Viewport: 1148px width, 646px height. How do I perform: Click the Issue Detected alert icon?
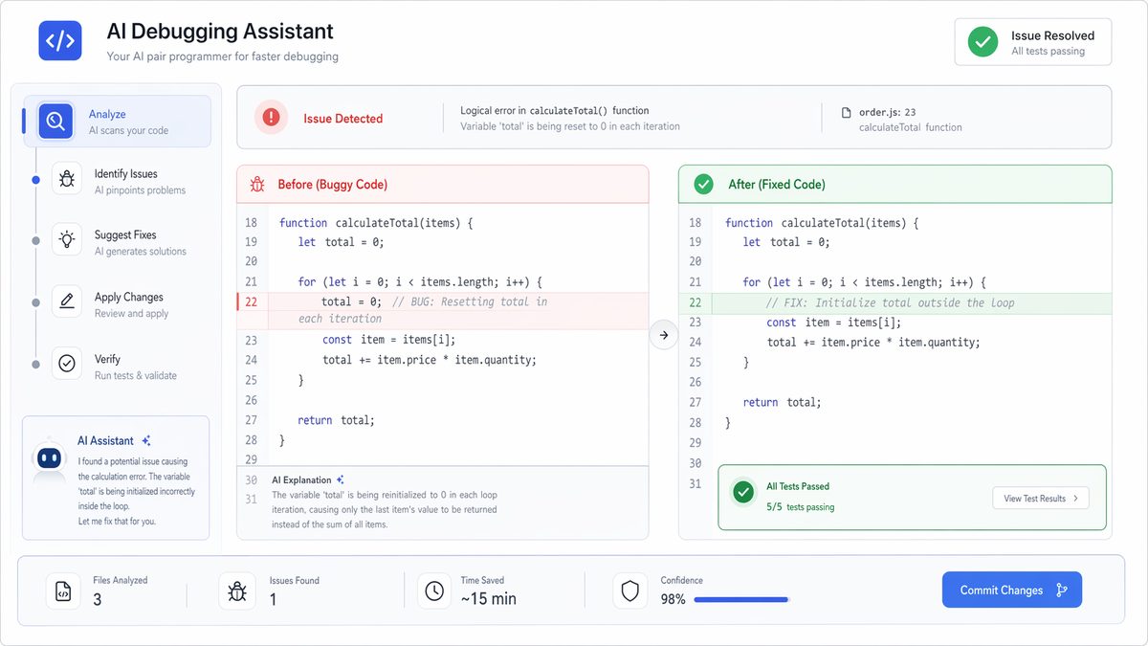pos(271,117)
